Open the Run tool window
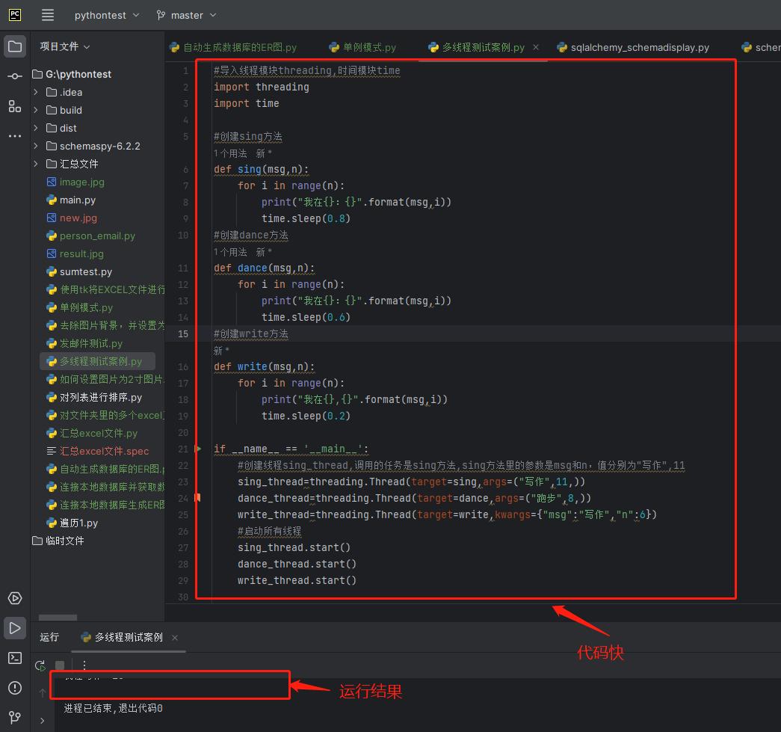The image size is (781, 732). point(15,628)
